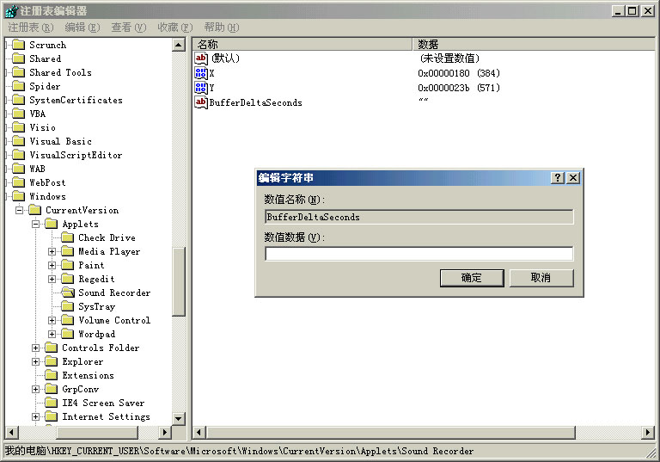Open the 查看 (V) menu
Image resolution: width=660 pixels, height=462 pixels.
[x=129, y=28]
